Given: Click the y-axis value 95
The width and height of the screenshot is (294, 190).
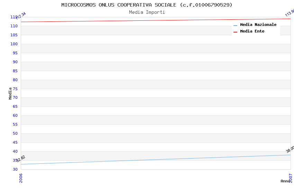Looking at the screenshot, I should coord(15,53).
